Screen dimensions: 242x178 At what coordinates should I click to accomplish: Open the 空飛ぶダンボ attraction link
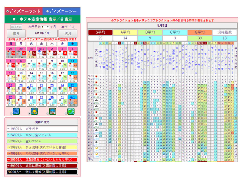173,60
